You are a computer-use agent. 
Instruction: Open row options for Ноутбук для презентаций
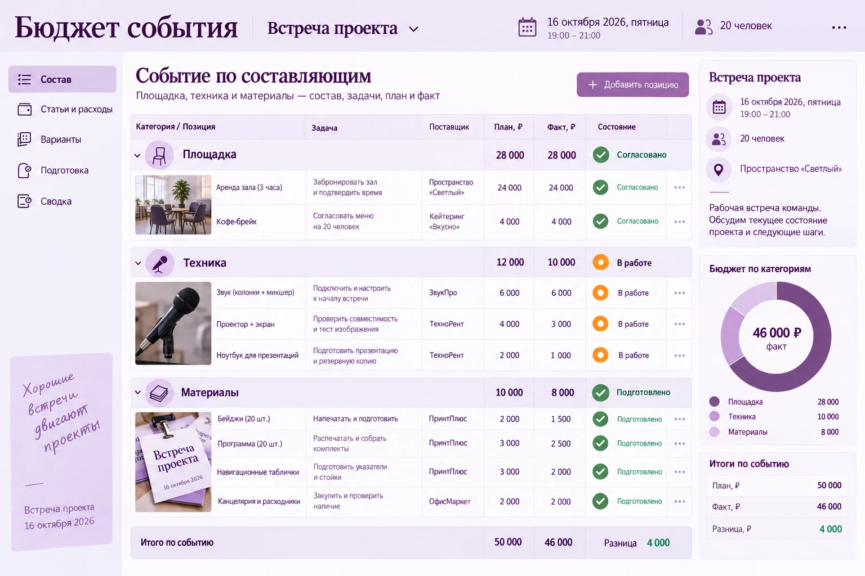tap(680, 355)
